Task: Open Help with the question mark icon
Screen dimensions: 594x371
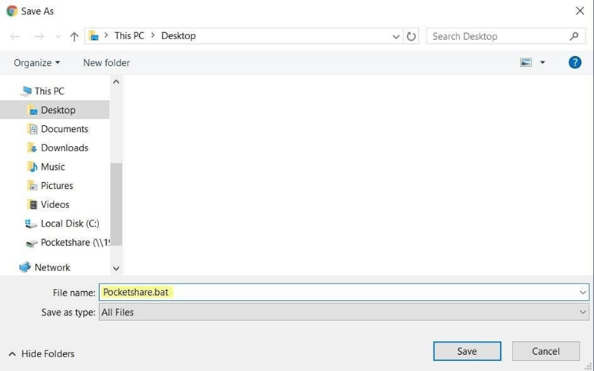Action: click(574, 63)
